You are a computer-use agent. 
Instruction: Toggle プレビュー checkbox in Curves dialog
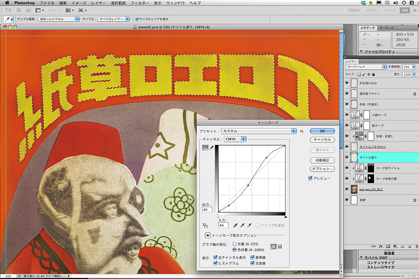tap(310, 178)
